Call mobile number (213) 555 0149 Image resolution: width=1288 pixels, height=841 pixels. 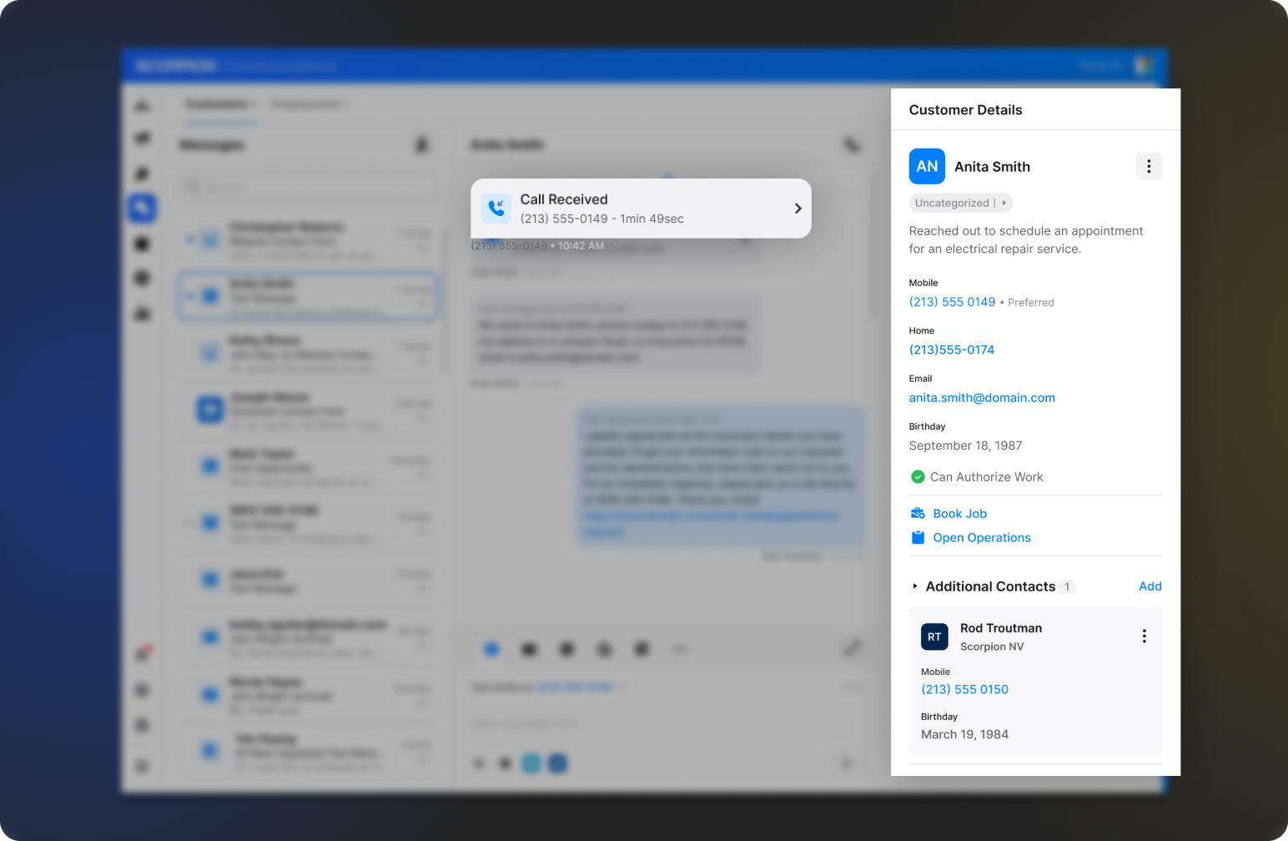point(952,302)
